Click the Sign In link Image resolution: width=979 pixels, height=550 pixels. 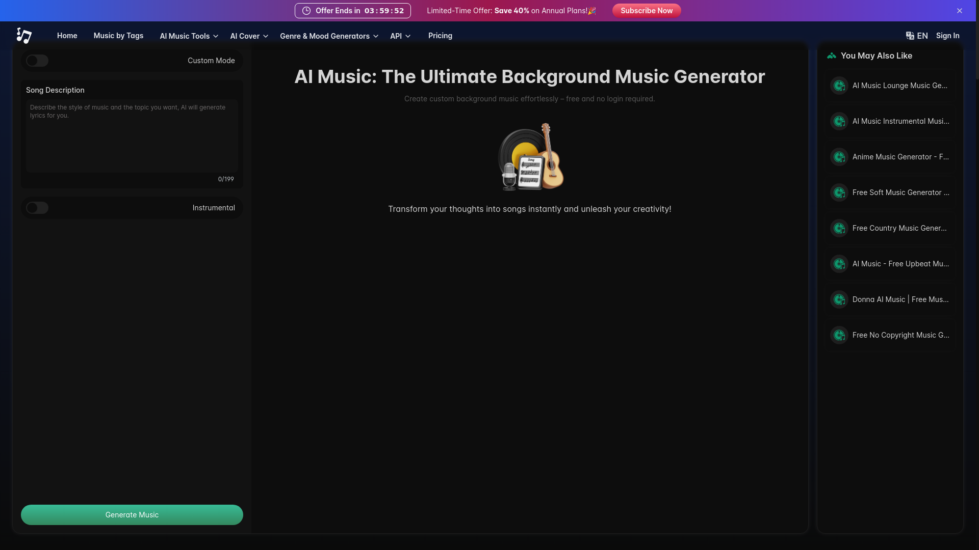[x=947, y=36]
